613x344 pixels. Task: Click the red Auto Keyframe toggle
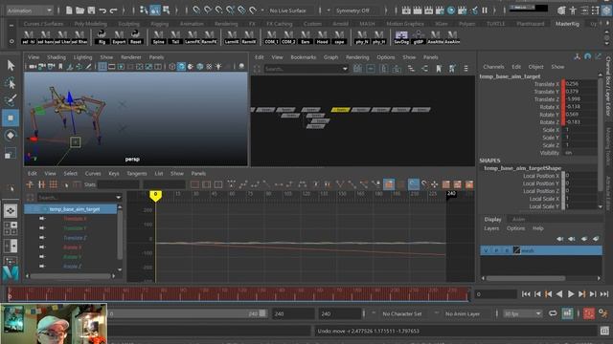coord(589,313)
